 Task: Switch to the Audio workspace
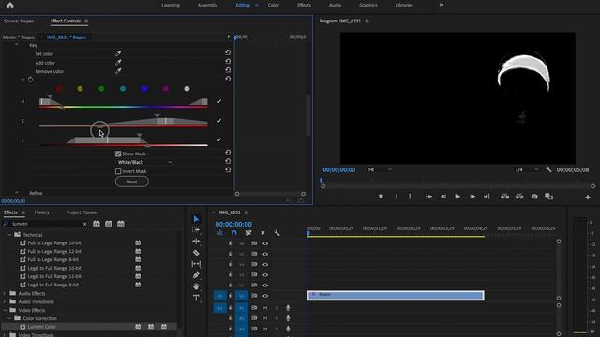pos(335,5)
